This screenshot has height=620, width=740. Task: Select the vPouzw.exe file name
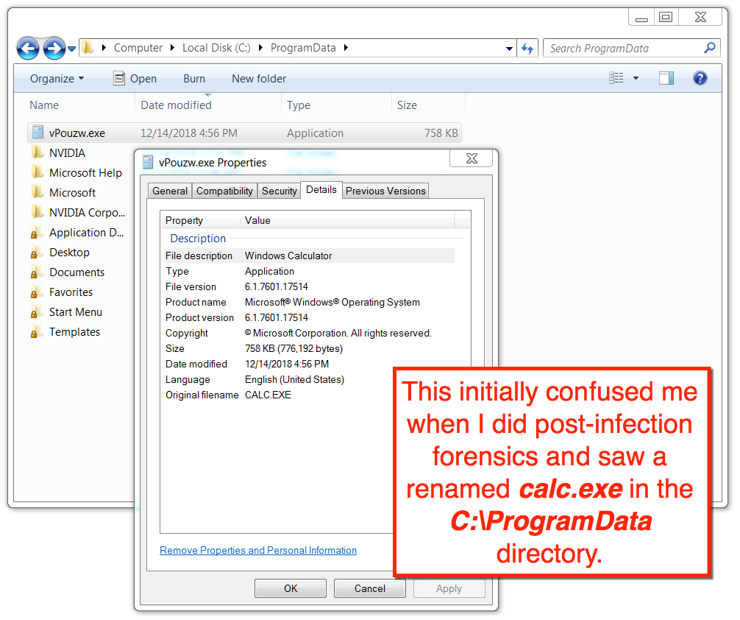coord(77,133)
